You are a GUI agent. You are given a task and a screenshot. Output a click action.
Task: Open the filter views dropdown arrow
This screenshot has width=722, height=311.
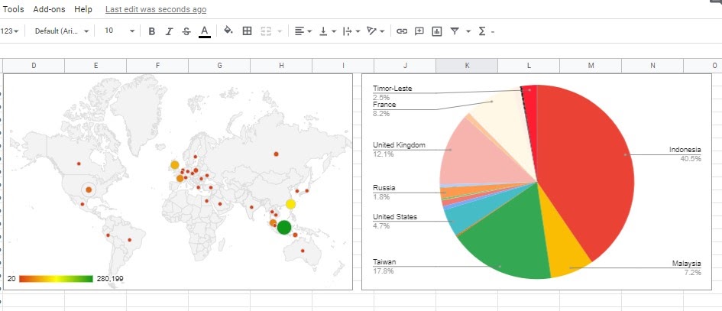(x=468, y=31)
